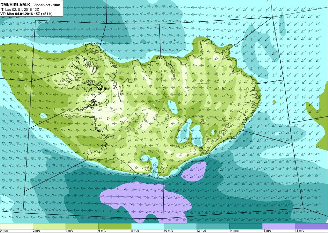Click the "10 m/s" legend label

[x=169, y=231]
